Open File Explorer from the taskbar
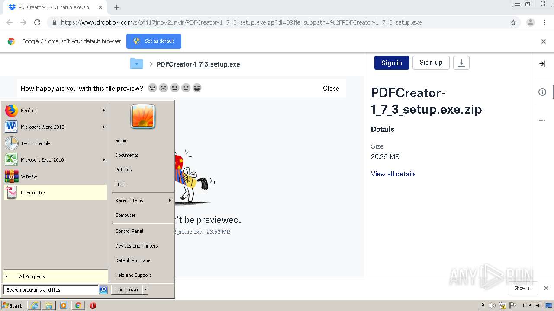The height and width of the screenshot is (311, 554). tap(49, 305)
